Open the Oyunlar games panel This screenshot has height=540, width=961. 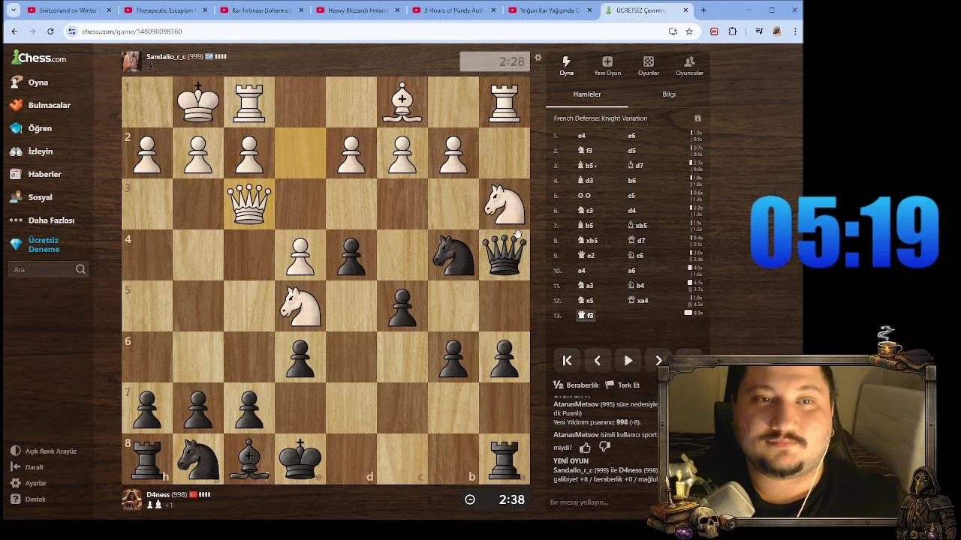pos(649,65)
